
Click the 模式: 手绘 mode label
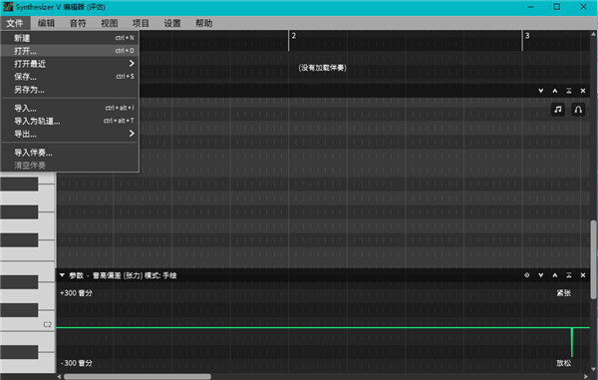[160, 275]
